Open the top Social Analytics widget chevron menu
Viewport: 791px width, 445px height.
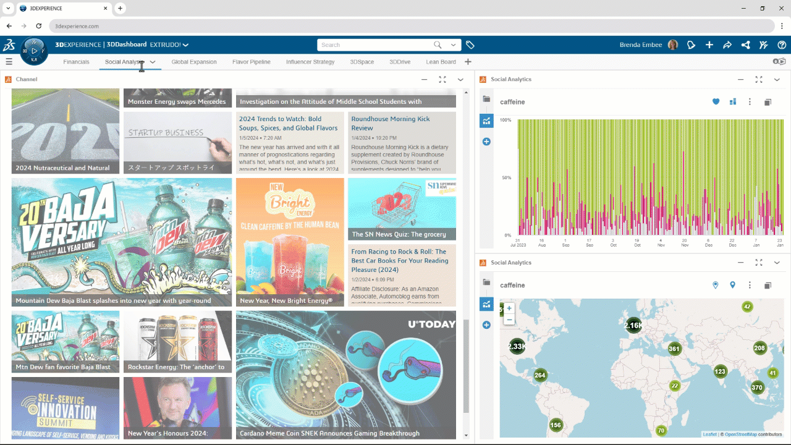[777, 79]
